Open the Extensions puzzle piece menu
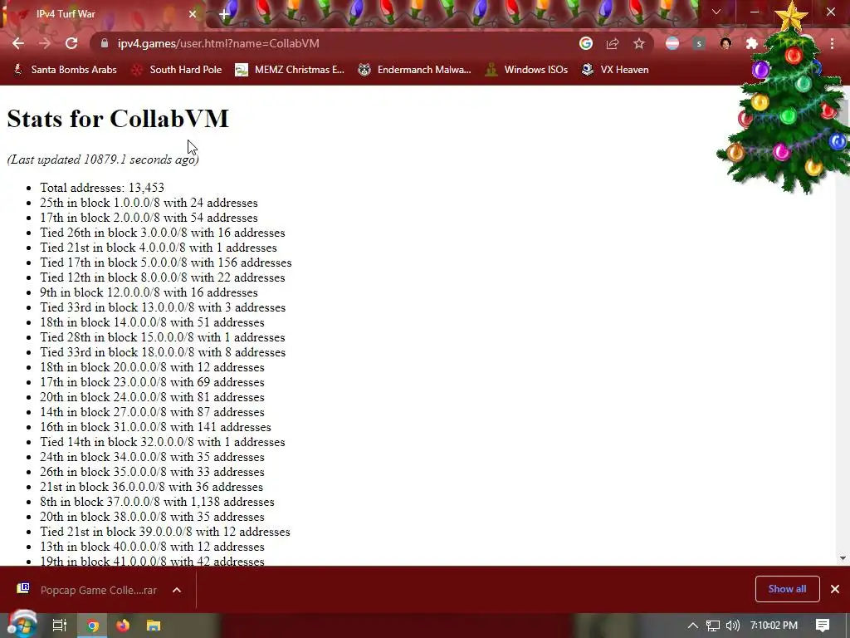850x638 pixels. tap(752, 43)
